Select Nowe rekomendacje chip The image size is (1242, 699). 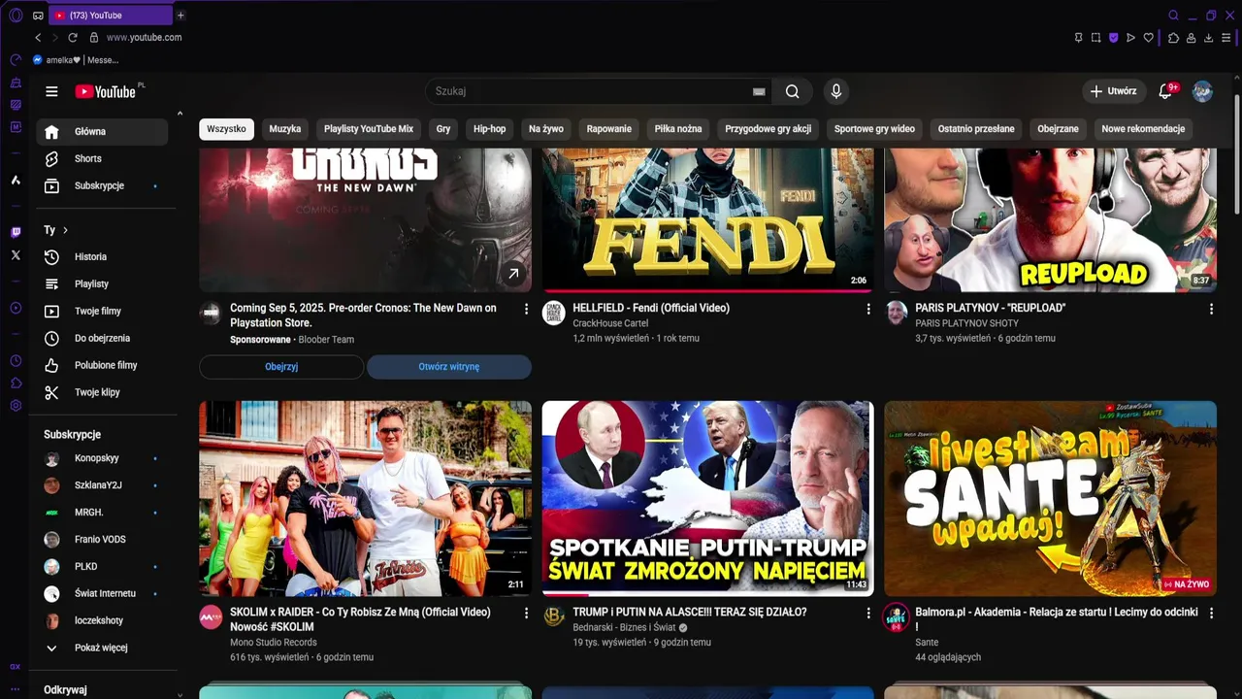click(1143, 129)
